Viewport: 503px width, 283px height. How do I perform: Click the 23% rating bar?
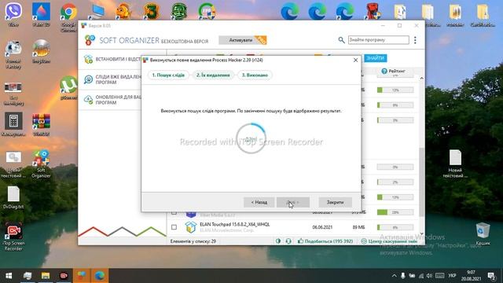pos(395,212)
